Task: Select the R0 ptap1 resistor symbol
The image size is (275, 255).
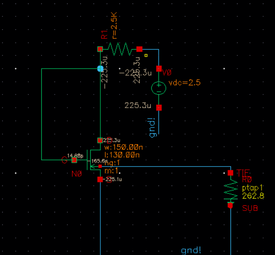Action: tap(231, 190)
